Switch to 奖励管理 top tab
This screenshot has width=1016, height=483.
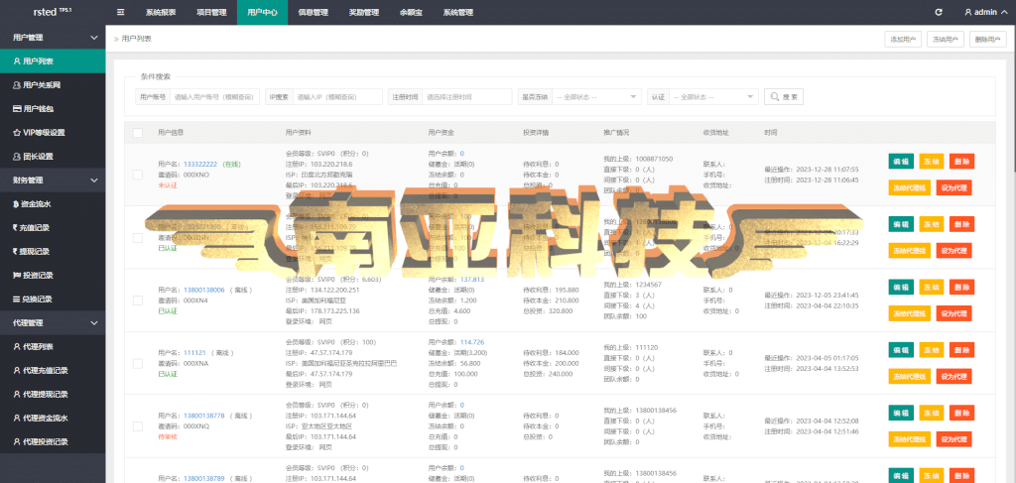point(363,12)
